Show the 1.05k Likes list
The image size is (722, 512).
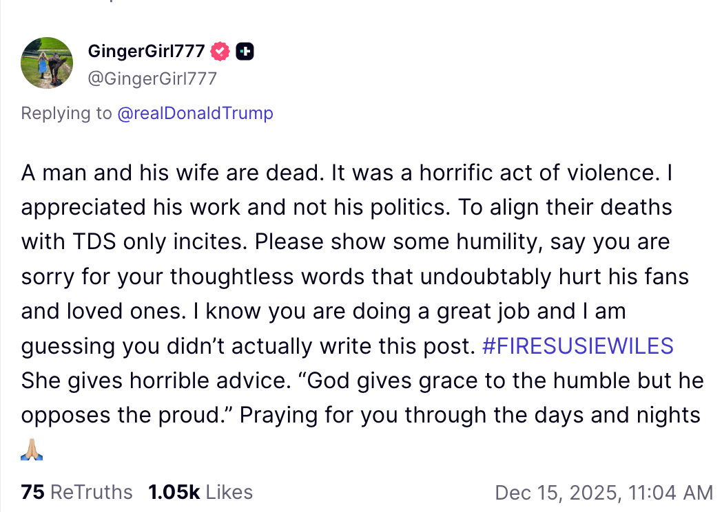[x=200, y=492]
